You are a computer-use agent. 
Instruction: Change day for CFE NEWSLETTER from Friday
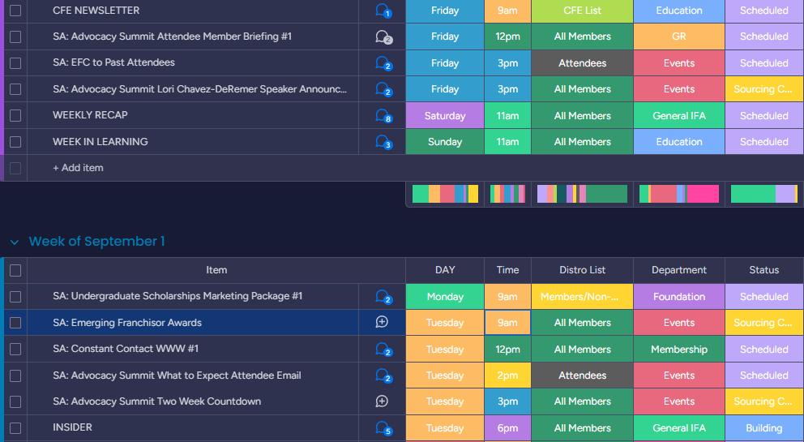coord(445,11)
